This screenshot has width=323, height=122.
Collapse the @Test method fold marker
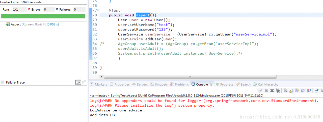[98, 10]
